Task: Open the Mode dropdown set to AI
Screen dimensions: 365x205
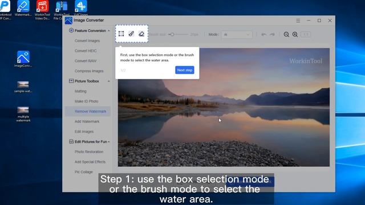Action: 237,35
